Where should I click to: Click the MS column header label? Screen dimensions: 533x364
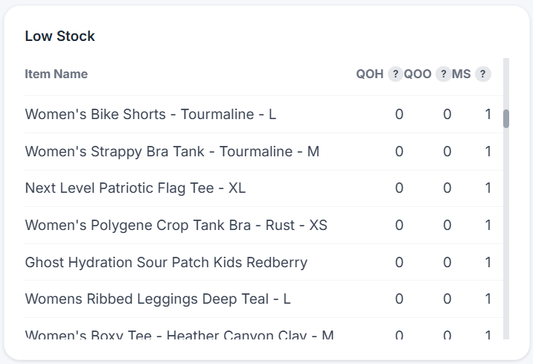[461, 74]
